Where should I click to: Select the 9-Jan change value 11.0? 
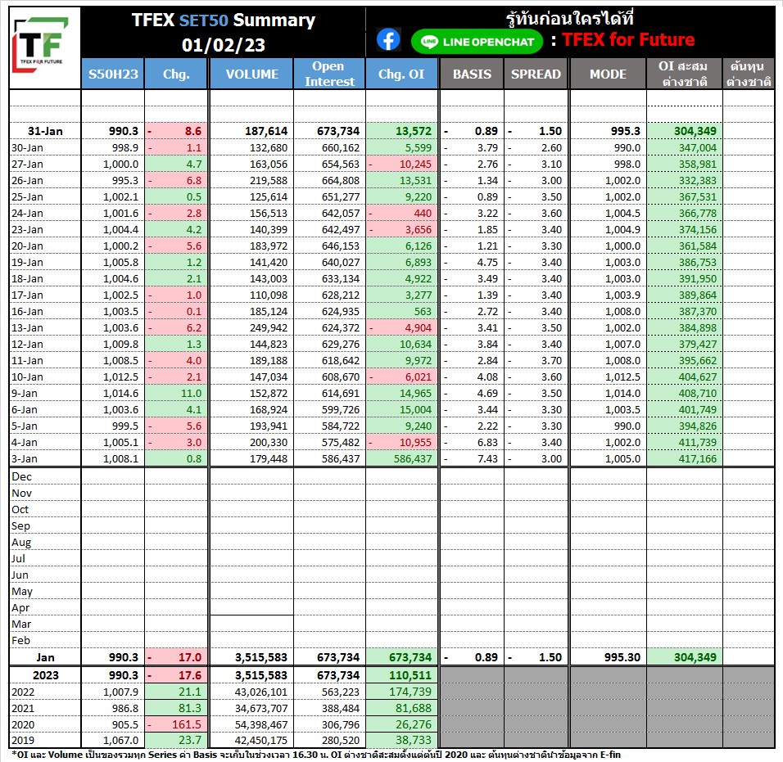click(x=192, y=394)
